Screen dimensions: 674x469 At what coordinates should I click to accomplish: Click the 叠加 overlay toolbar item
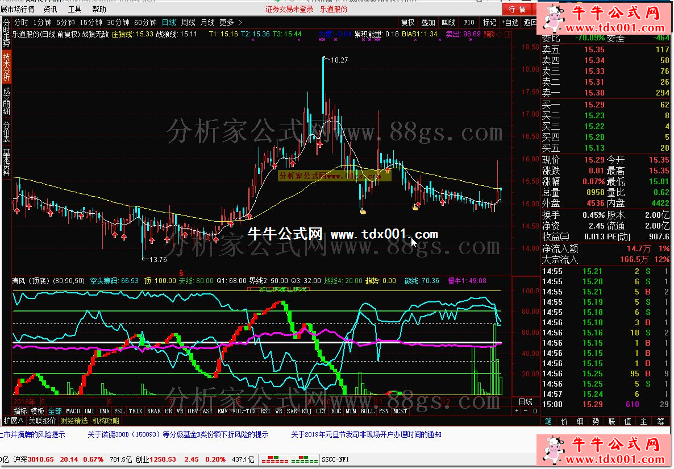(428, 22)
